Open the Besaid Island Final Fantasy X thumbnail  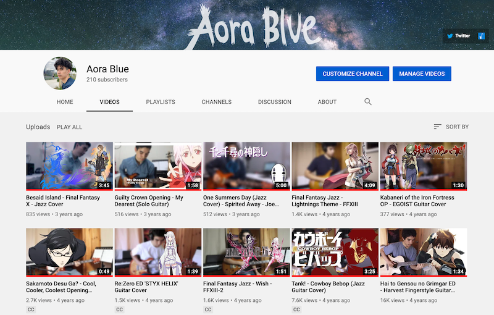(x=69, y=166)
